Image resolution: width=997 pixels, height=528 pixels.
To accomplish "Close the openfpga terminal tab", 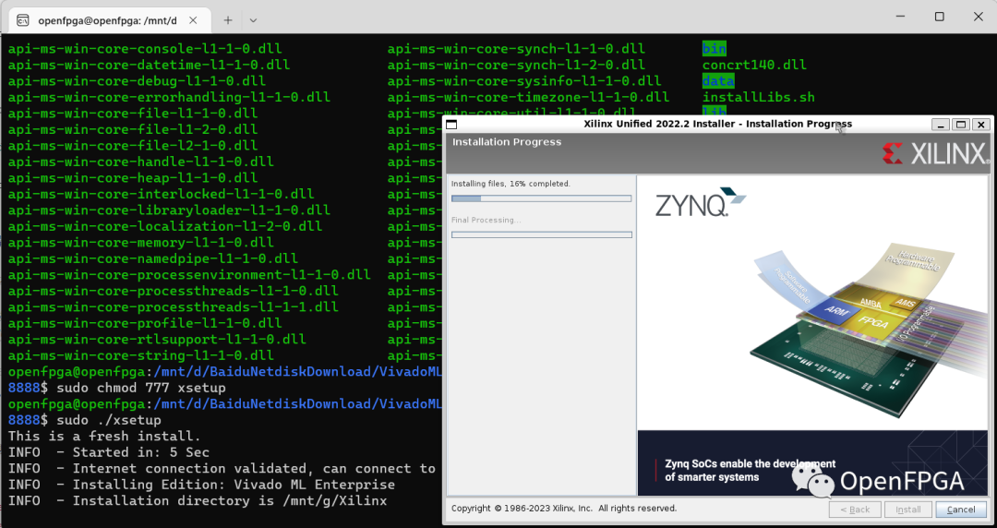I will (193, 20).
